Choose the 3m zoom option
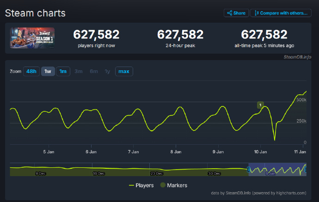 pos(79,71)
